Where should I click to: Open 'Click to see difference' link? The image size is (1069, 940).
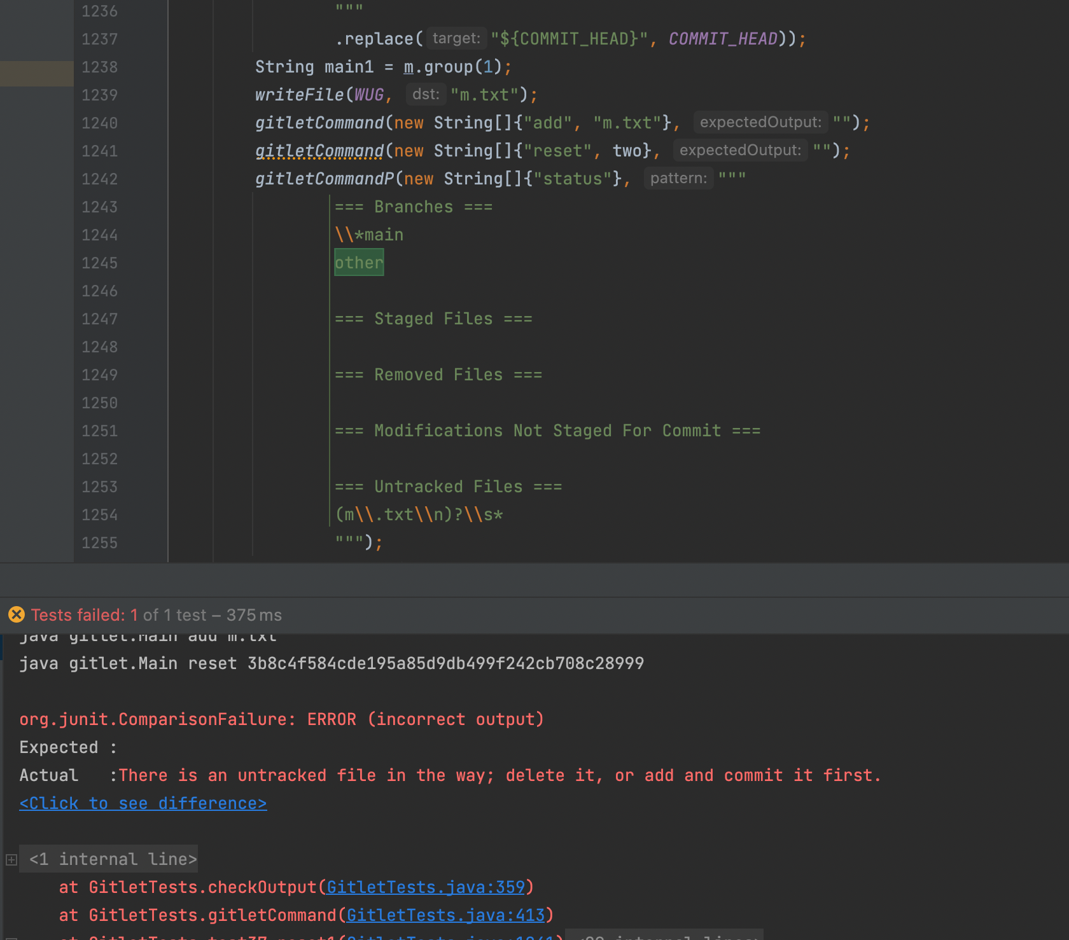click(x=143, y=803)
